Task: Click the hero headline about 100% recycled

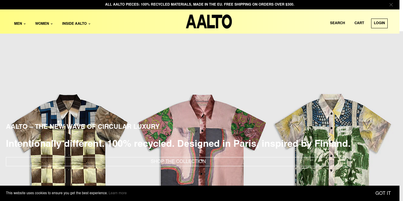Action: pos(178,144)
